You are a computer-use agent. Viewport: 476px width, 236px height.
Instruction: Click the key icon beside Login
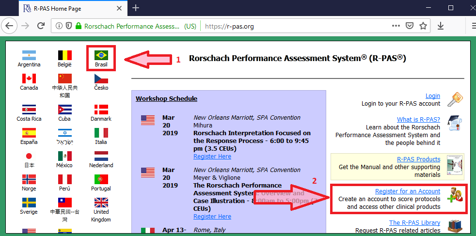point(455,99)
